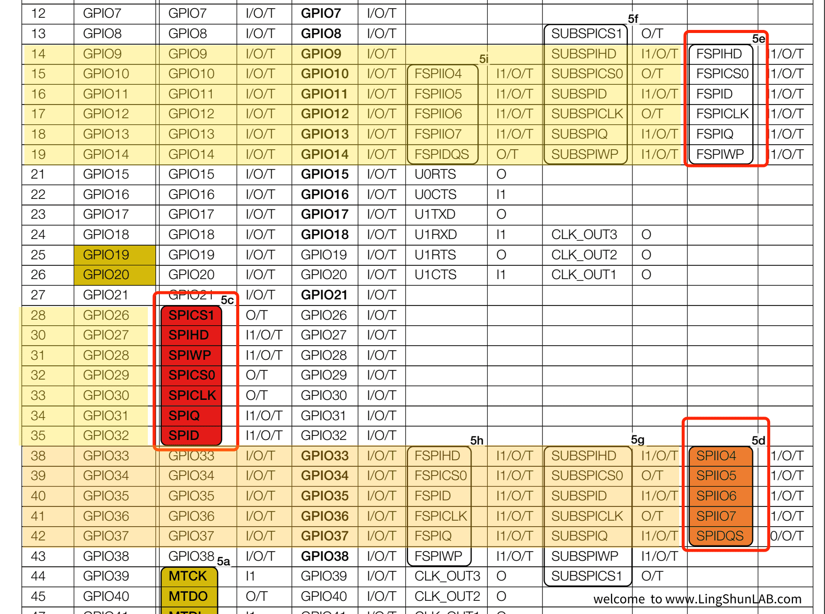Image resolution: width=825 pixels, height=614 pixels.
Task: Click the red SPICLK cell
Action: point(191,395)
